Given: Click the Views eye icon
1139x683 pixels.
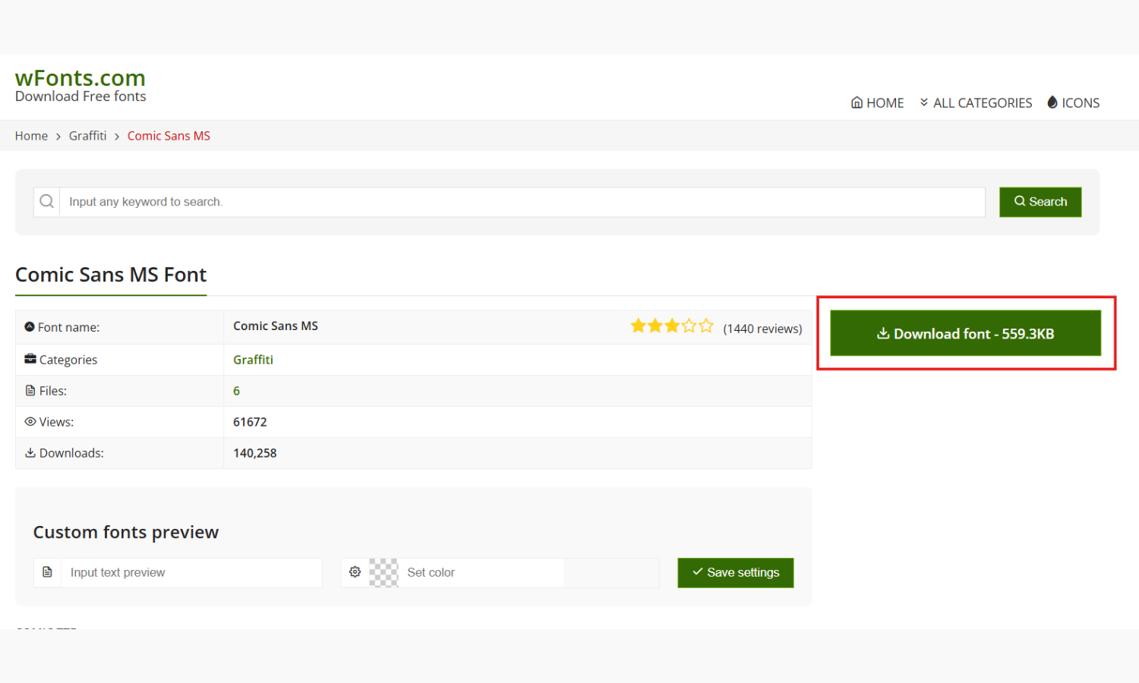Looking at the screenshot, I should (x=30, y=421).
